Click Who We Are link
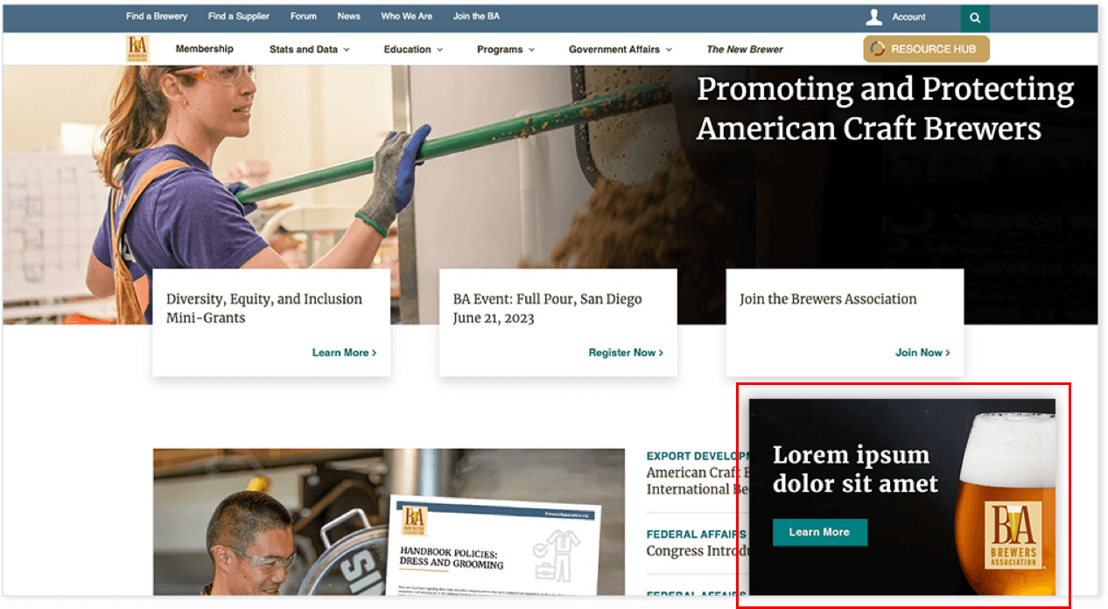This screenshot has height=609, width=1108. 406,17
